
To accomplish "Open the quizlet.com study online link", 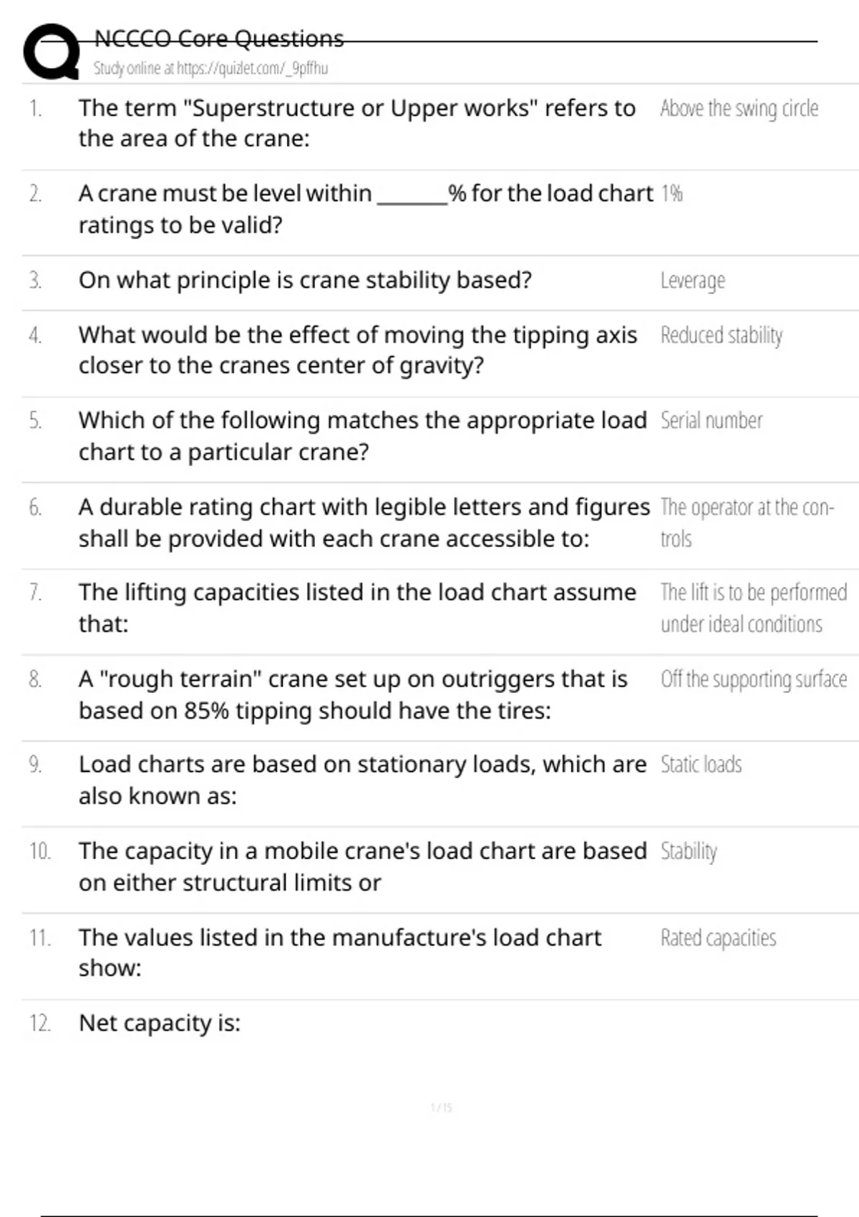I will [x=210, y=69].
